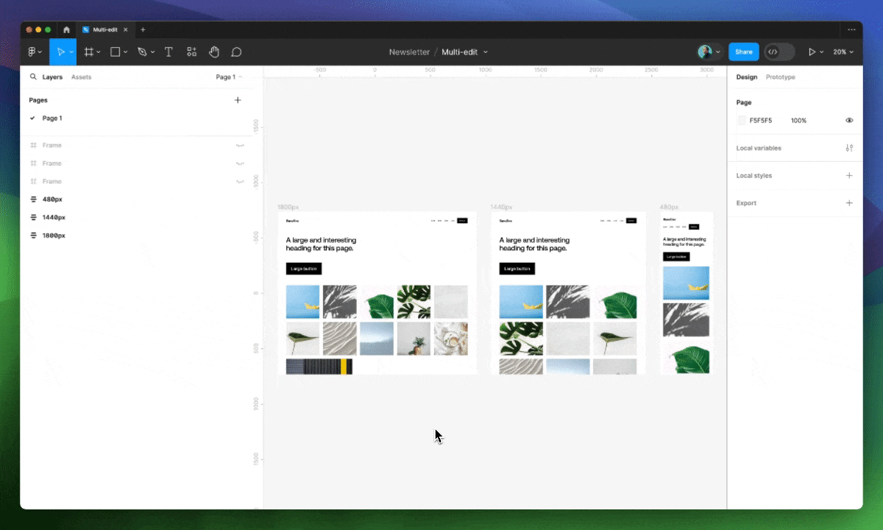Select the Rectangle shape tool
This screenshot has width=883, height=530.
coord(115,52)
